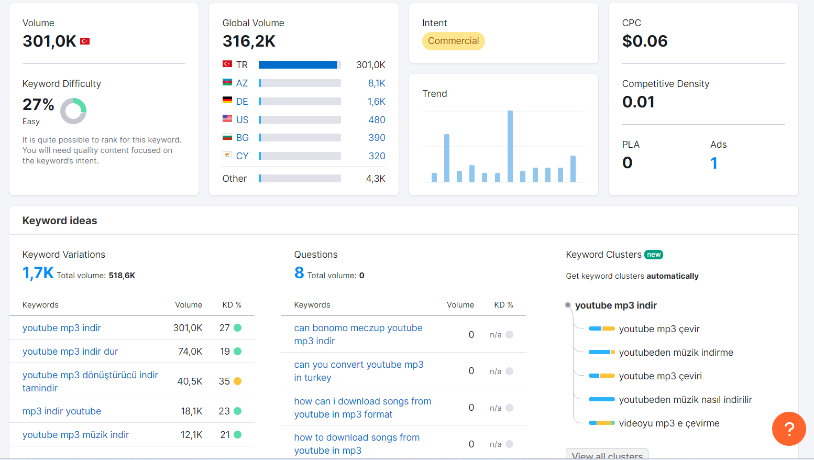The image size is (814, 460).
Task: Click the orange help question mark button
Action: pos(789,429)
